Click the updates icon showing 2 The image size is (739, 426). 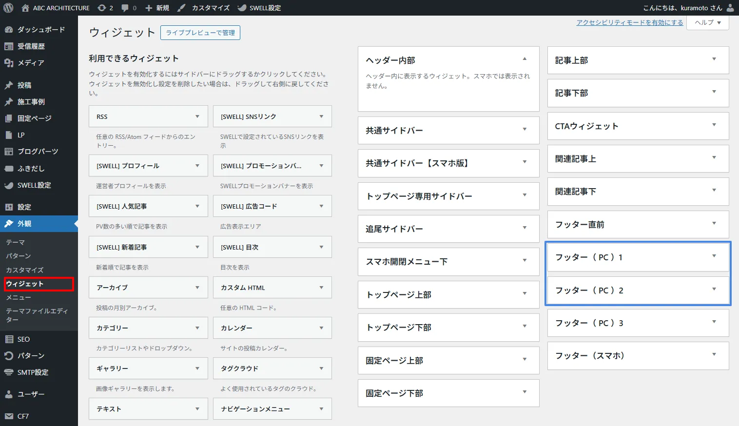101,8
